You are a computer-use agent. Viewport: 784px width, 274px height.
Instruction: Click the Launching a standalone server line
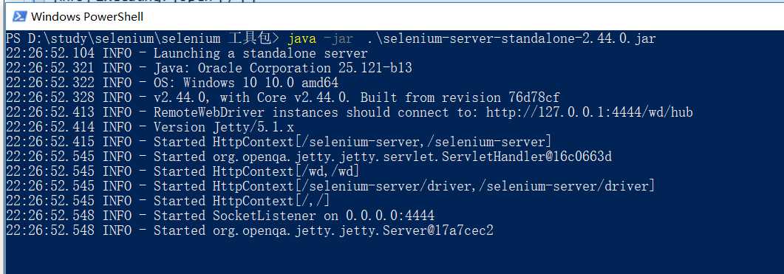pos(185,53)
